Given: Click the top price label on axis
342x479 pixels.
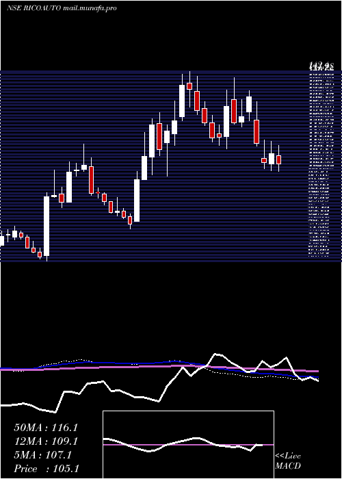Looking at the screenshot, I should pos(321,64).
